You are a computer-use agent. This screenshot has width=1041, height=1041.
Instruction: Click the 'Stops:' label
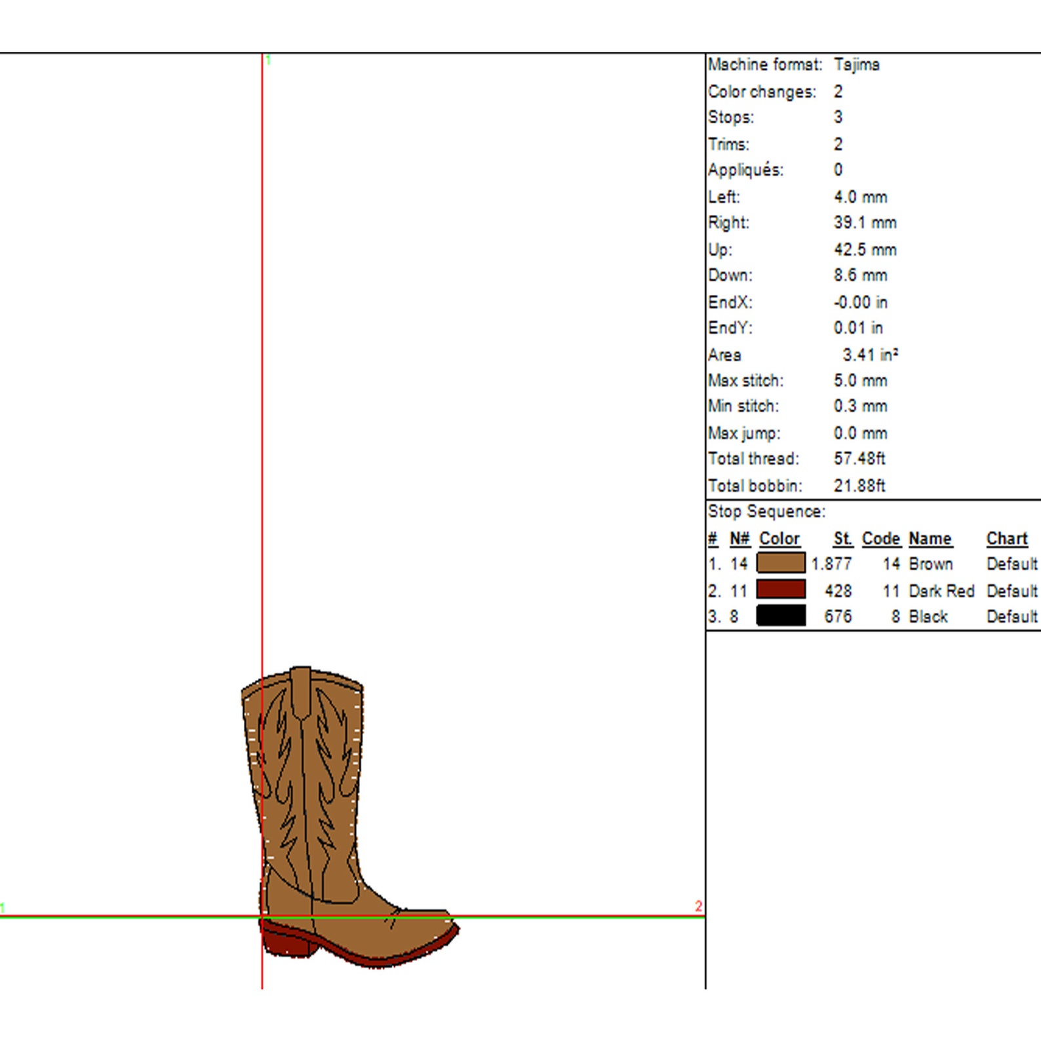click(731, 117)
